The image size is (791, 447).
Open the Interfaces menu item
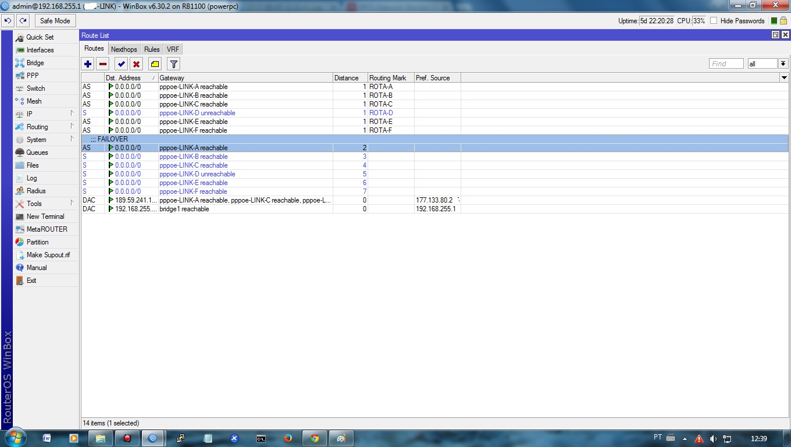click(x=46, y=50)
